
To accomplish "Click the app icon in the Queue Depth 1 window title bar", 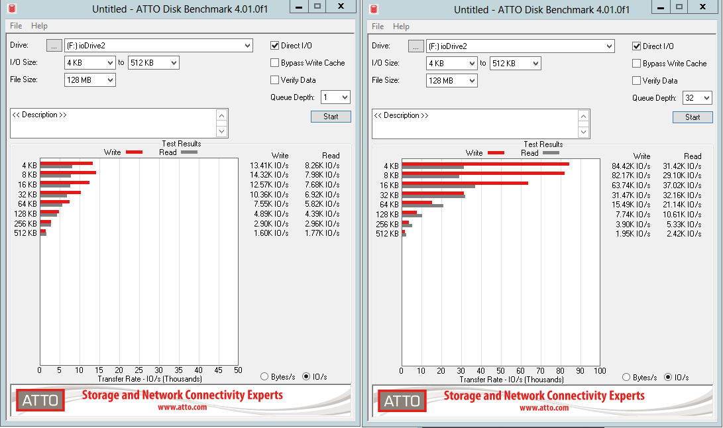I will click(x=12, y=9).
